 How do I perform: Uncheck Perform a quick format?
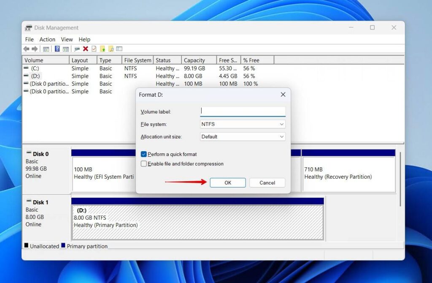pos(143,154)
